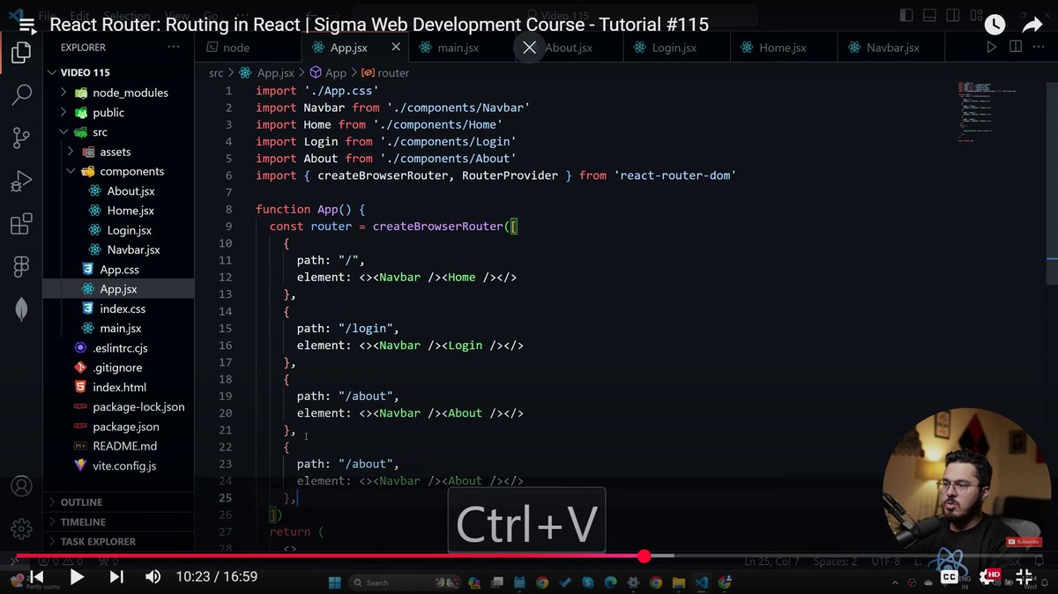
Task: Dismiss the overlay X near About.jsx tab
Action: [x=529, y=48]
